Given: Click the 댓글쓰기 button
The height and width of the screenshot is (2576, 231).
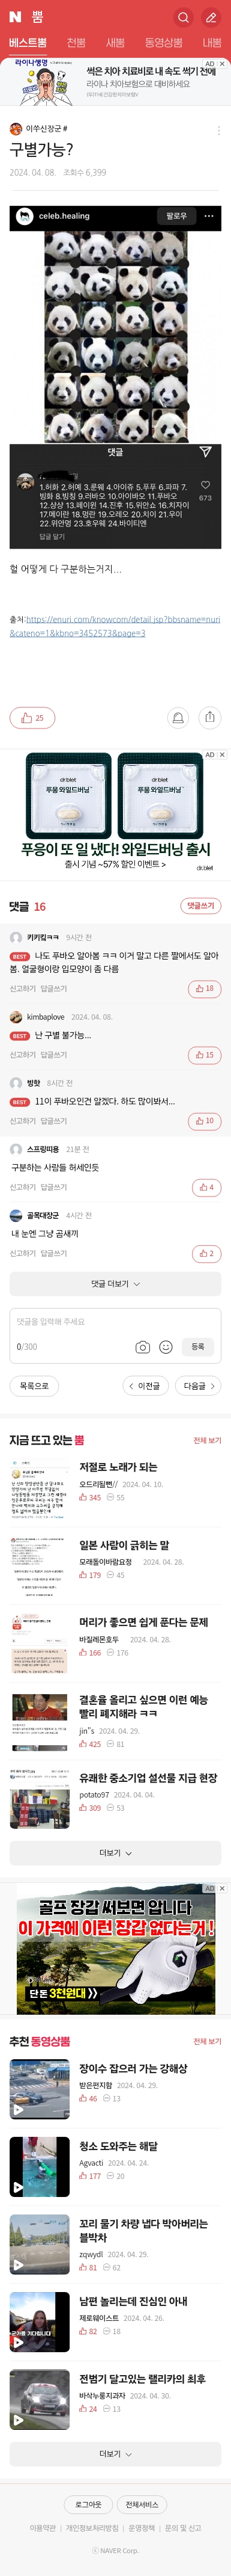Looking at the screenshot, I should pos(200,905).
